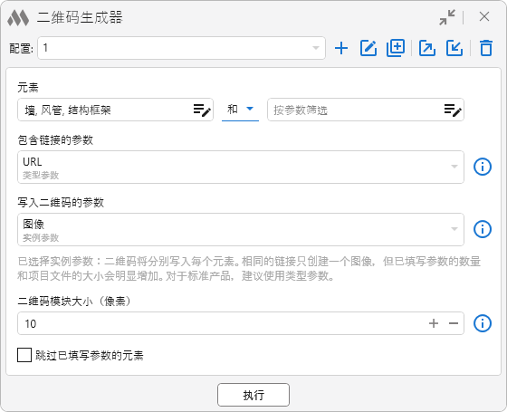The image size is (507, 412).
Task: Open parameter filter editor icon
Action: 453,110
